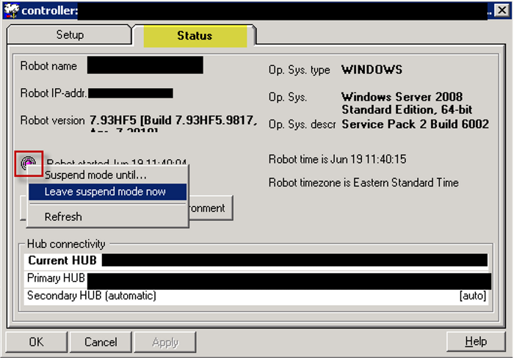Click the controller icon in the title bar
The width and height of the screenshot is (514, 358).
10,10
